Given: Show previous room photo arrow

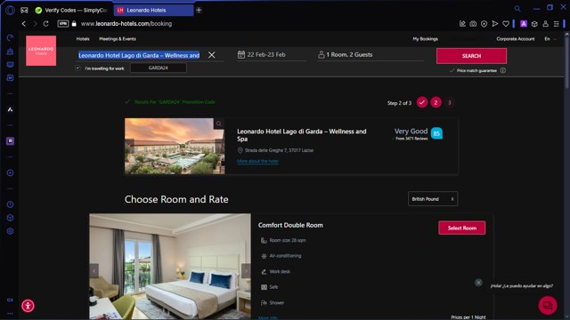Looking at the screenshot, I should point(94,270).
